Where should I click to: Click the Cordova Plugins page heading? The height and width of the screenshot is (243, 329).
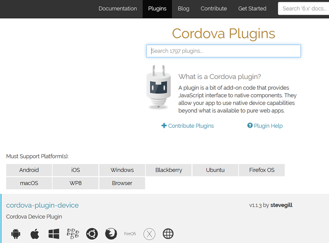point(224,34)
